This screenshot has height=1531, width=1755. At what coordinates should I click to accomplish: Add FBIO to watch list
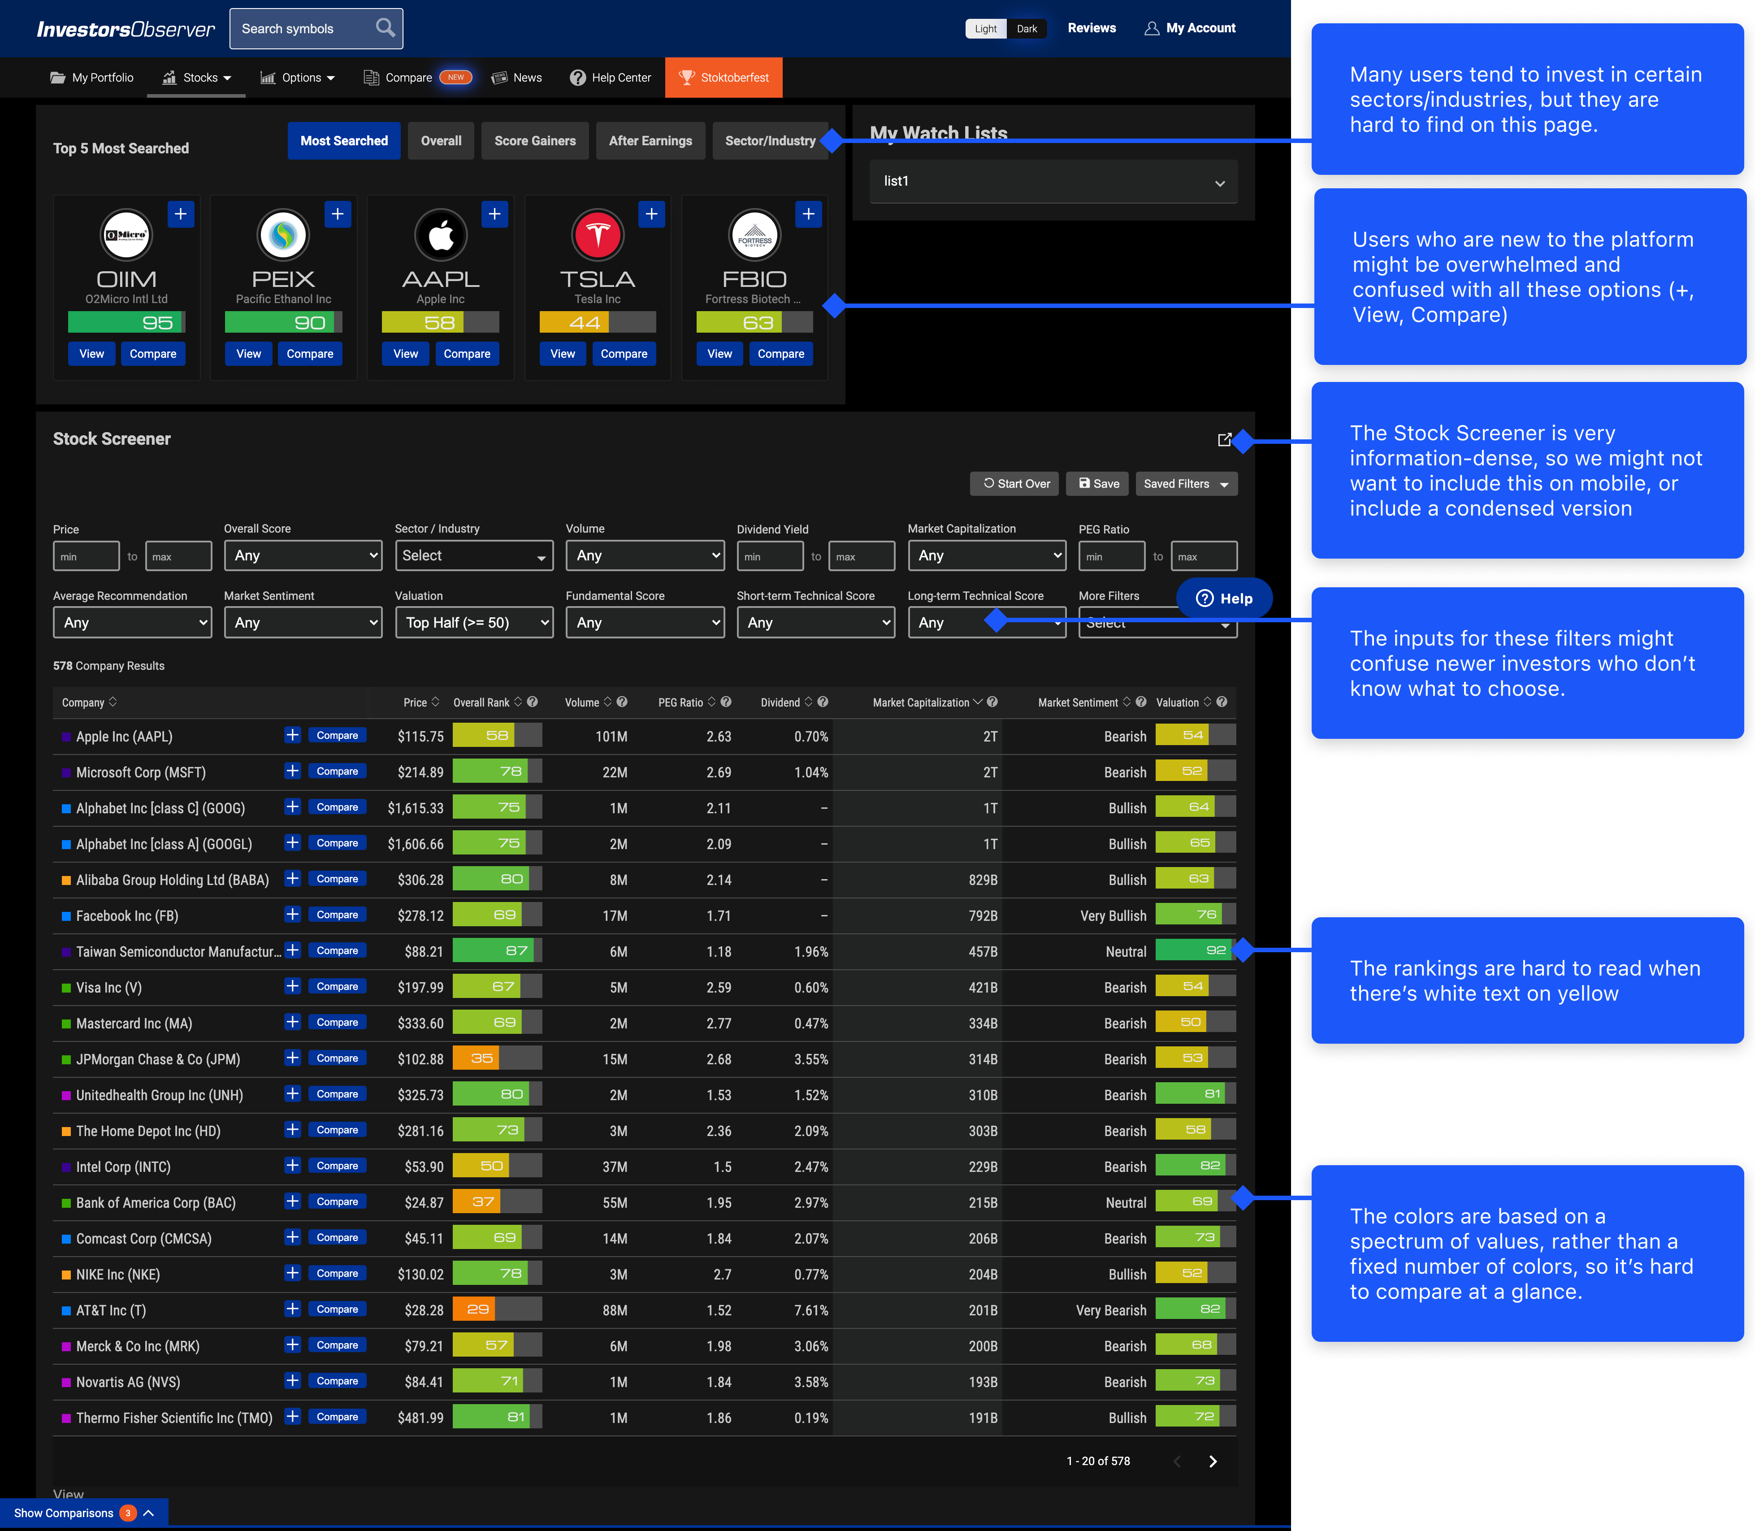[x=808, y=213]
